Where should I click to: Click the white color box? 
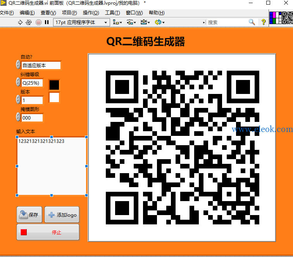click(54, 97)
